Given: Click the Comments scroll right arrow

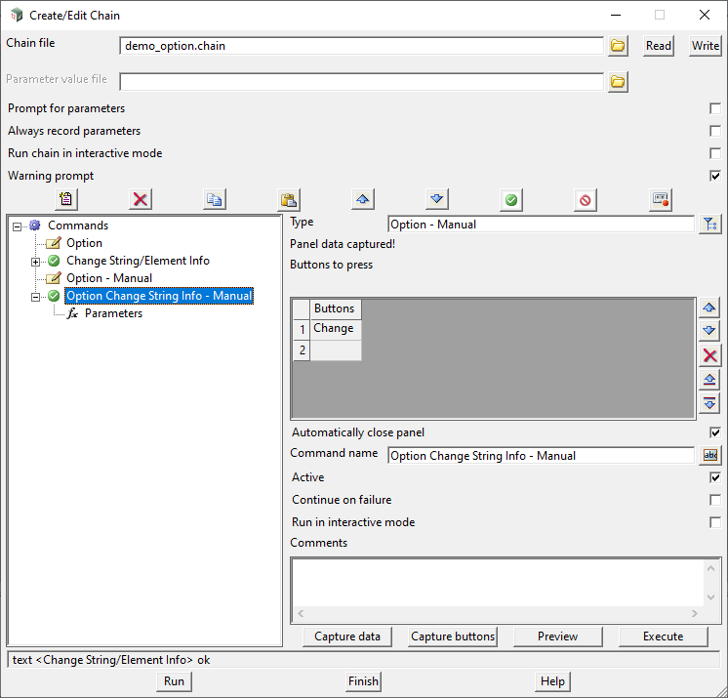Looking at the screenshot, I should click(695, 613).
